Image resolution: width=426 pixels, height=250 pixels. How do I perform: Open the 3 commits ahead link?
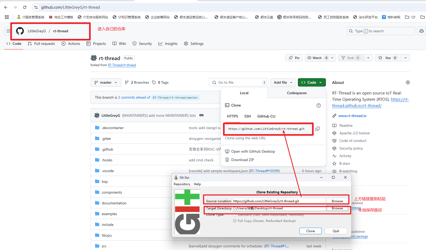(x=134, y=97)
